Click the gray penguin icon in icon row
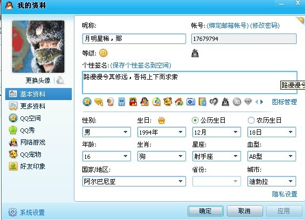Screen dimensions: 305x220 225,102
